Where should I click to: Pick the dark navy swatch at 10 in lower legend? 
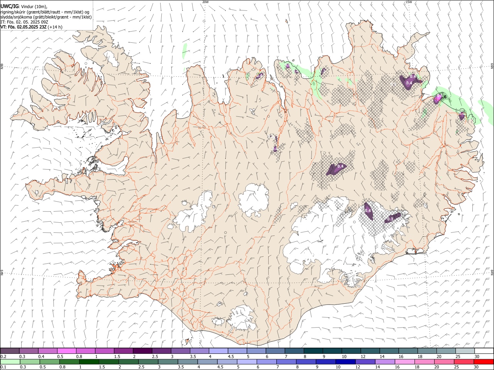tap(345, 362)
